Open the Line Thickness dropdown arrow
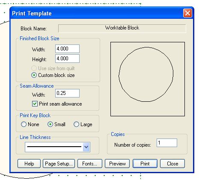 pyautogui.click(x=86, y=147)
